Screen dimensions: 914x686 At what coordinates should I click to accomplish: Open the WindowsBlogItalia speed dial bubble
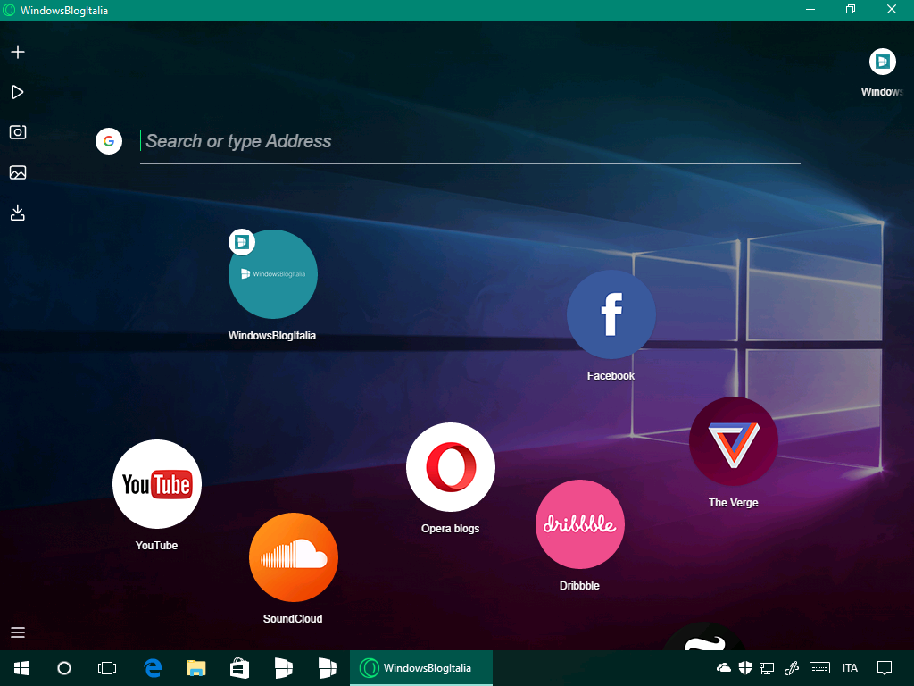[x=273, y=274]
